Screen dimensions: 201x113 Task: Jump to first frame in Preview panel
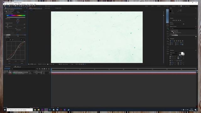pyautogui.click(x=173, y=20)
